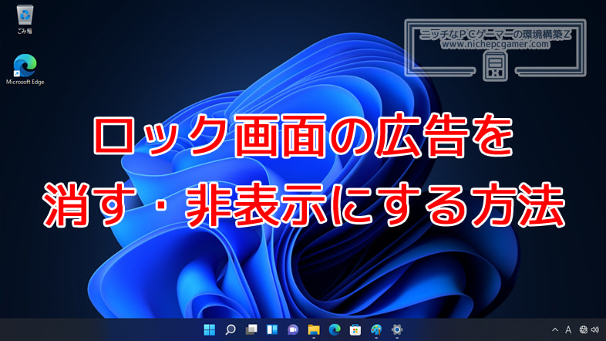Open the volume speaker icon in tray
Viewport: 606px width, 341px height.
595,329
